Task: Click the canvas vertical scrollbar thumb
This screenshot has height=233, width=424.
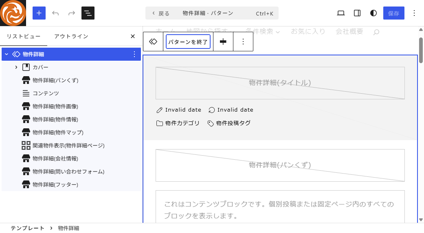Action: 421,50
